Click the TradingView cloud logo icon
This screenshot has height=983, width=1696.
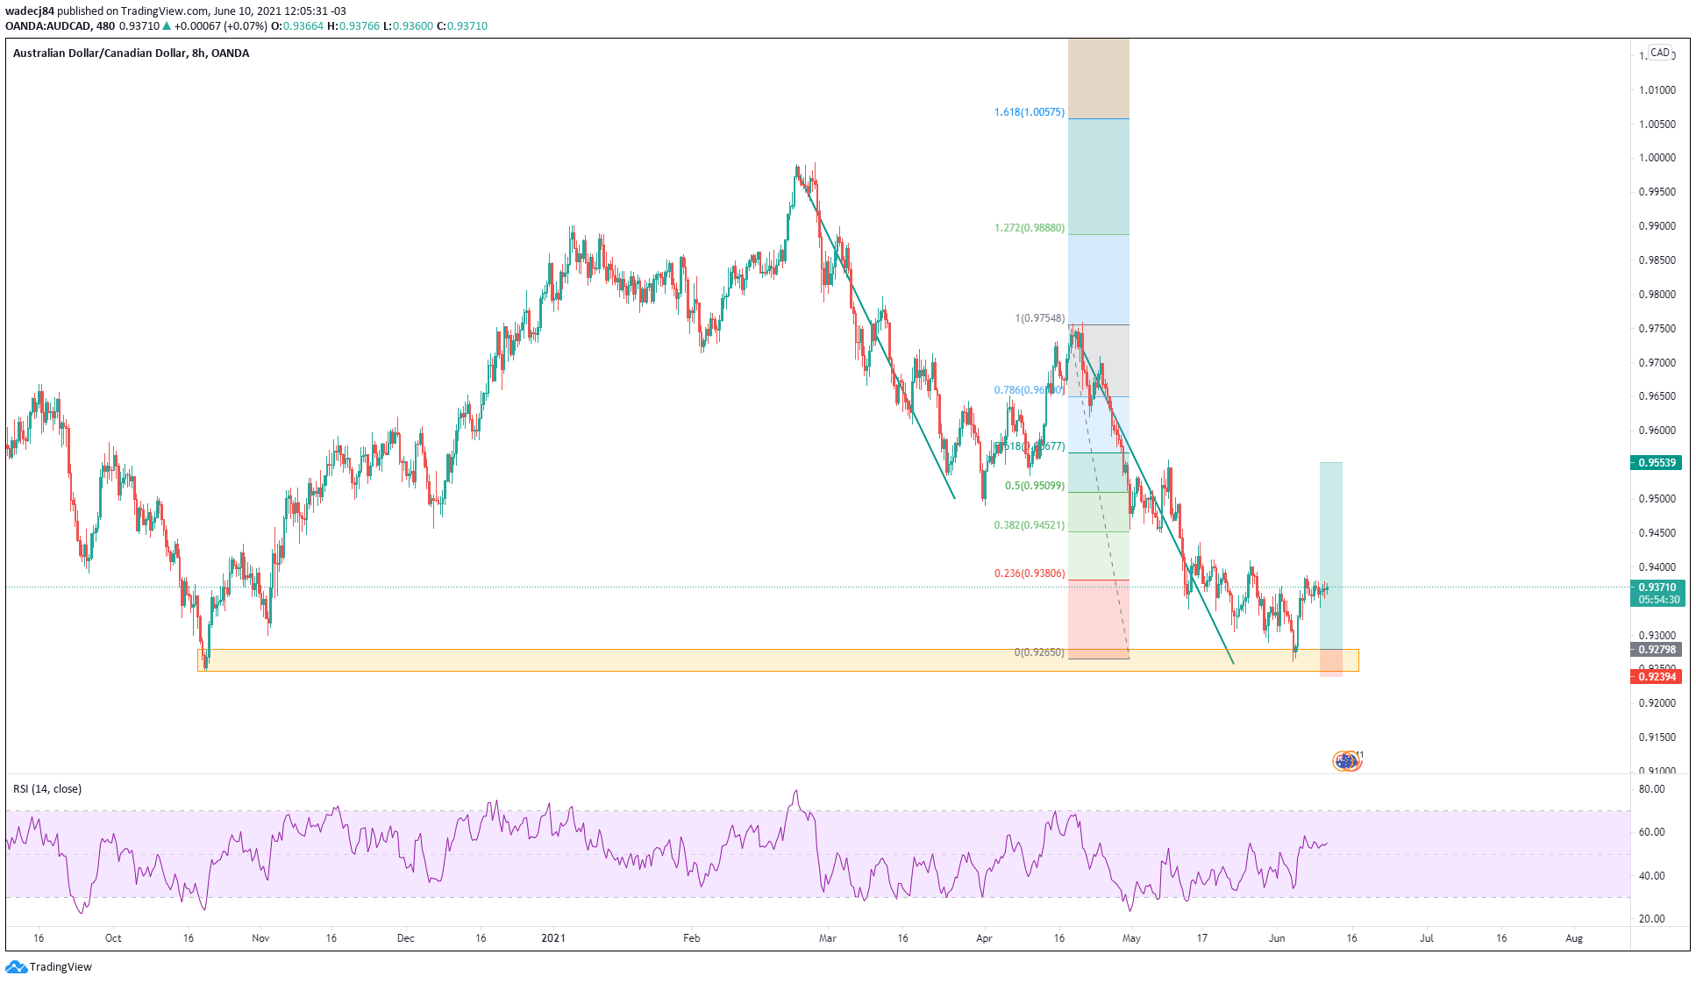click(16, 967)
